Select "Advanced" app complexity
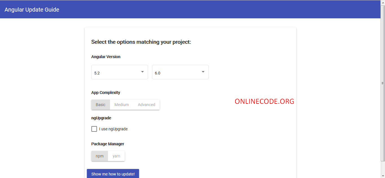Image resolution: width=385 pixels, height=178 pixels. 146,104
